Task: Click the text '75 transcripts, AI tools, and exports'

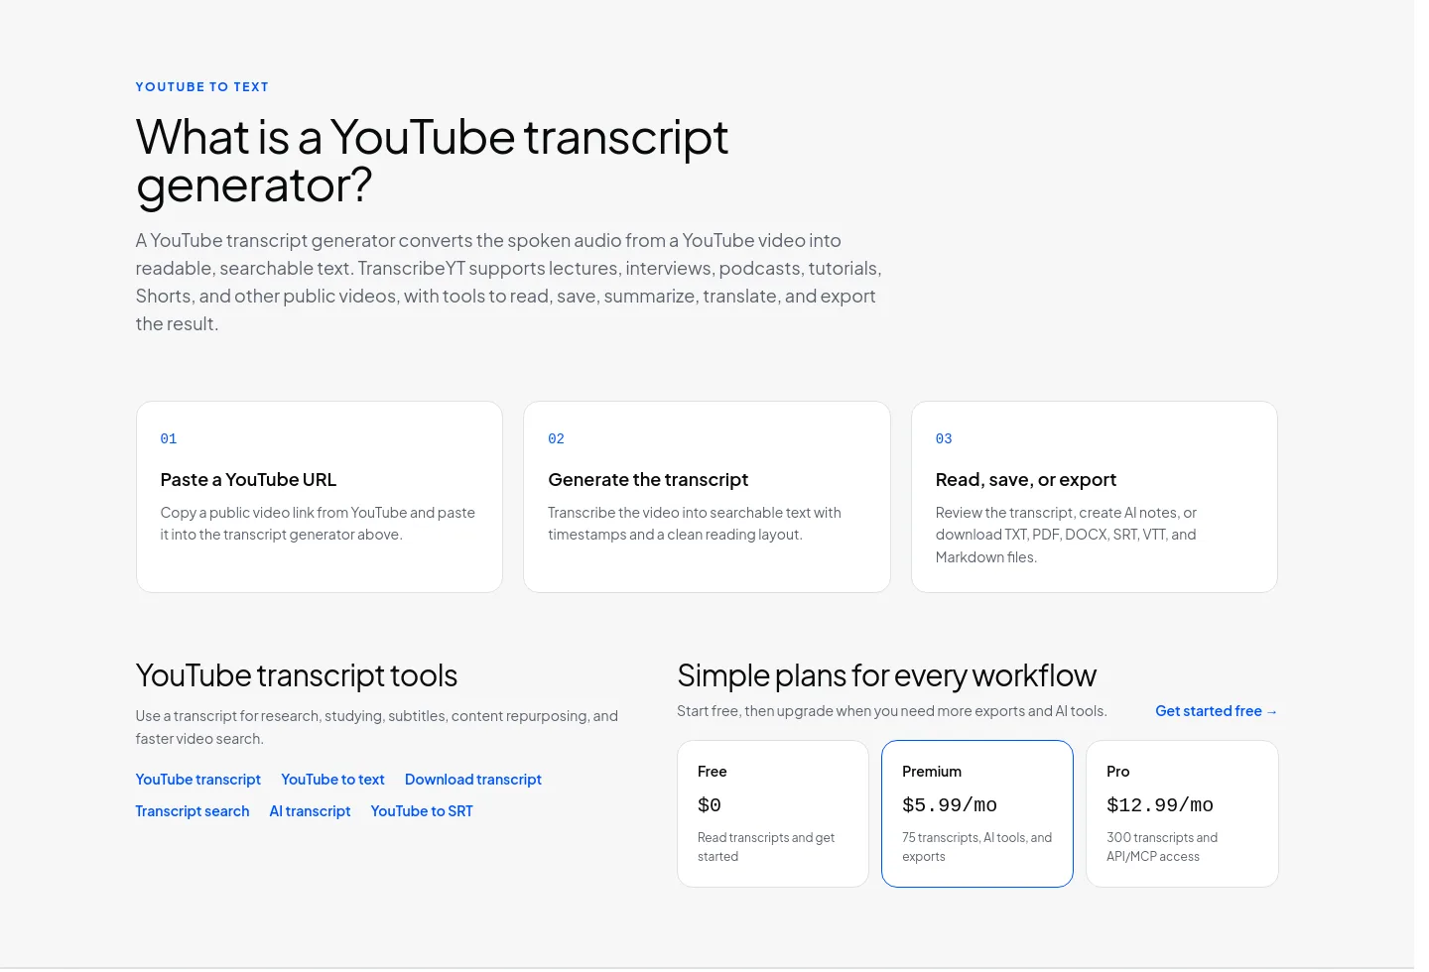Action: [976, 847]
